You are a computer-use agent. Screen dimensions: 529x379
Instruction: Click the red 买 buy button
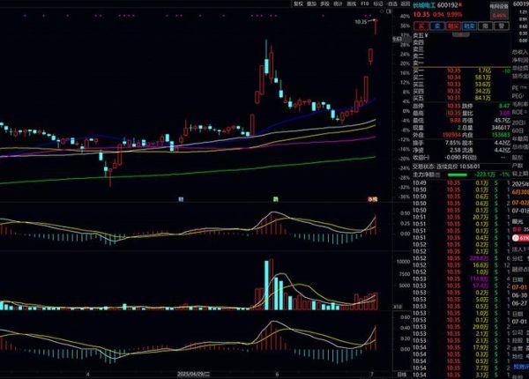[x=419, y=26]
